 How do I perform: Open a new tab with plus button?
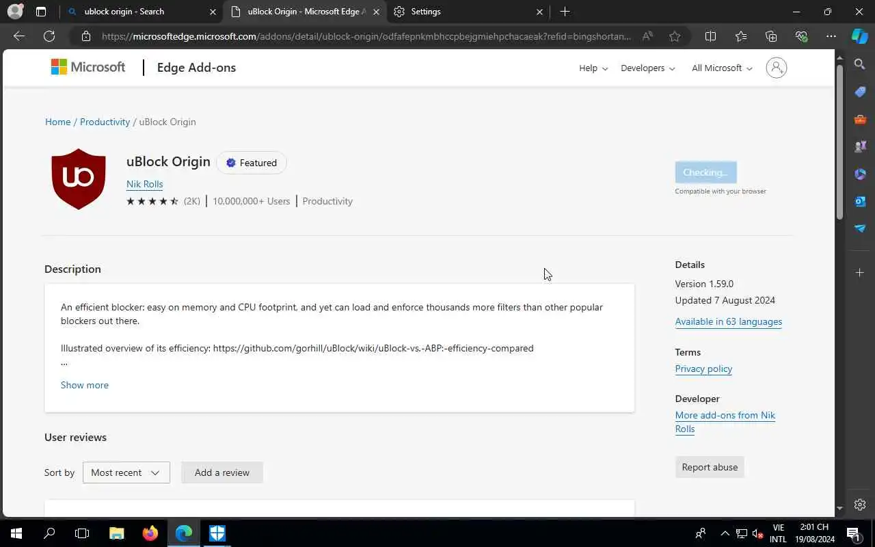pos(565,12)
